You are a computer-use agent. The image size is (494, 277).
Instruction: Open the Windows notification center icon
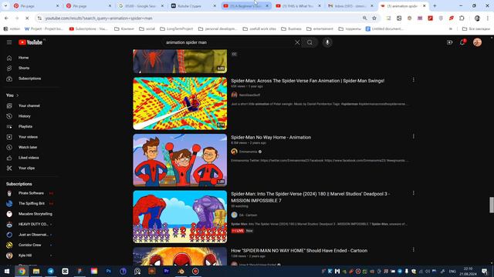pyautogui.click(x=485, y=271)
